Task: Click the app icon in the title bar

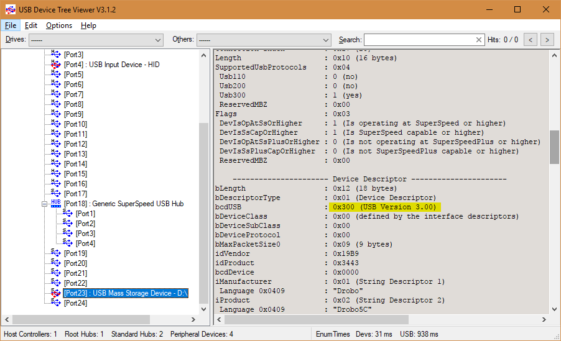Action: [10, 10]
